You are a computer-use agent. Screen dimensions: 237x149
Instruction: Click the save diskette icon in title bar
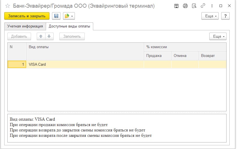tap(176, 6)
